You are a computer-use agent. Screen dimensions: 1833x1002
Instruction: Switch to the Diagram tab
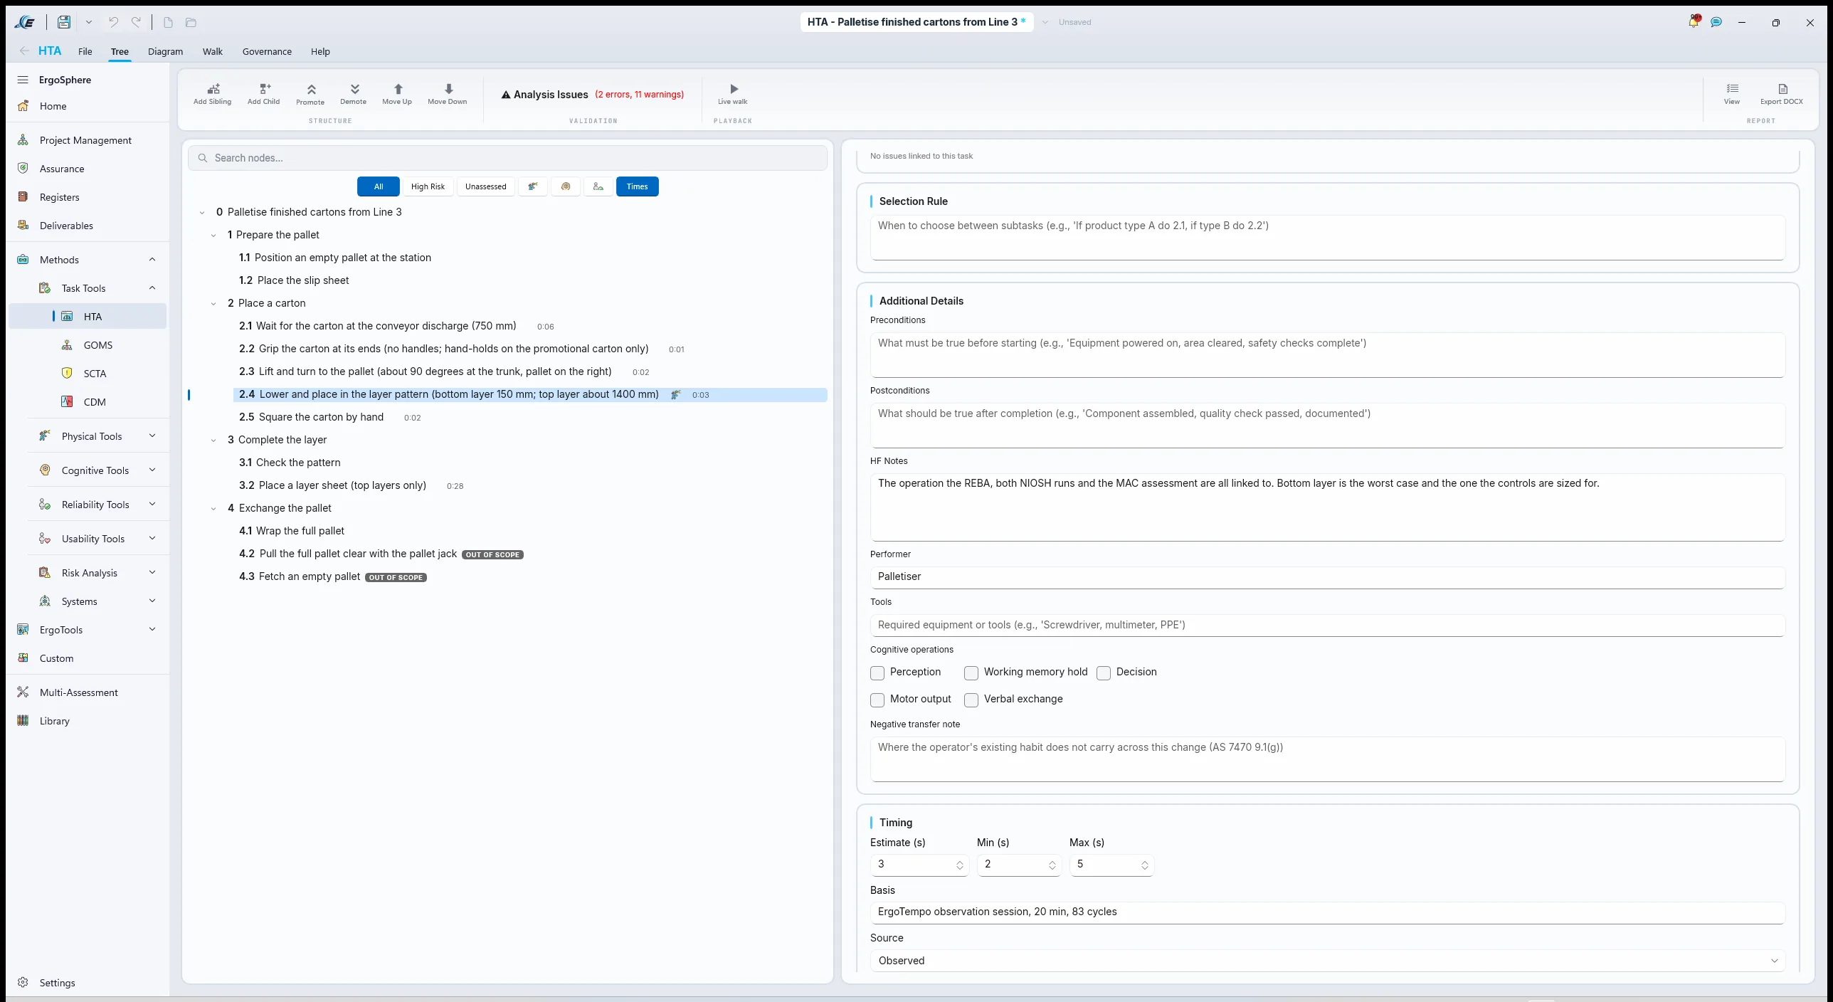[165, 51]
